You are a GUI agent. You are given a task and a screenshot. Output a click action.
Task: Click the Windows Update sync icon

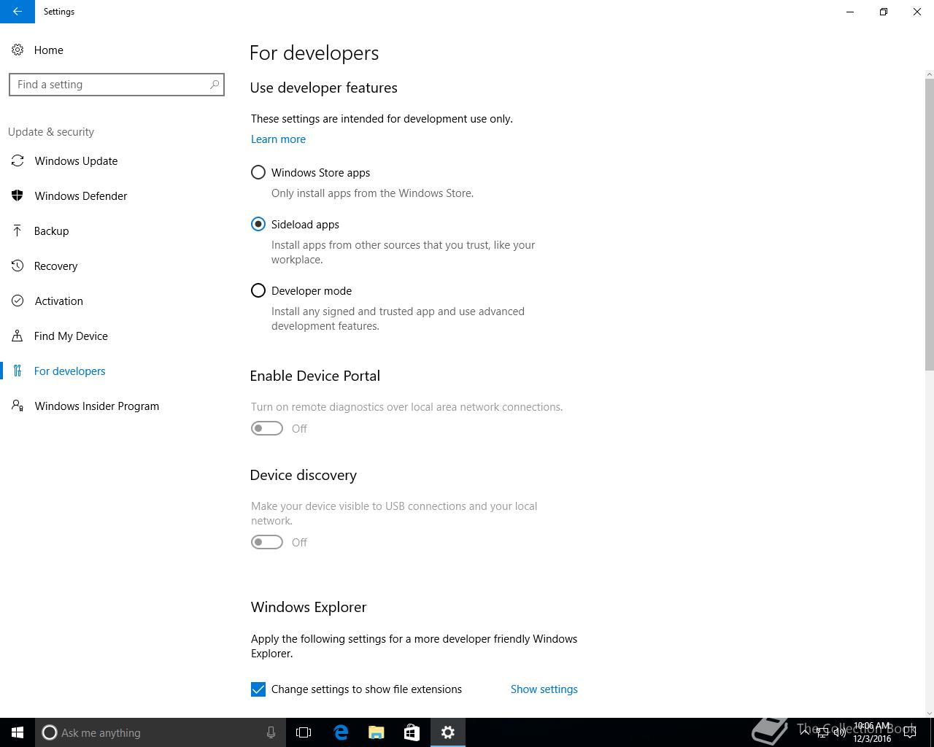point(18,160)
